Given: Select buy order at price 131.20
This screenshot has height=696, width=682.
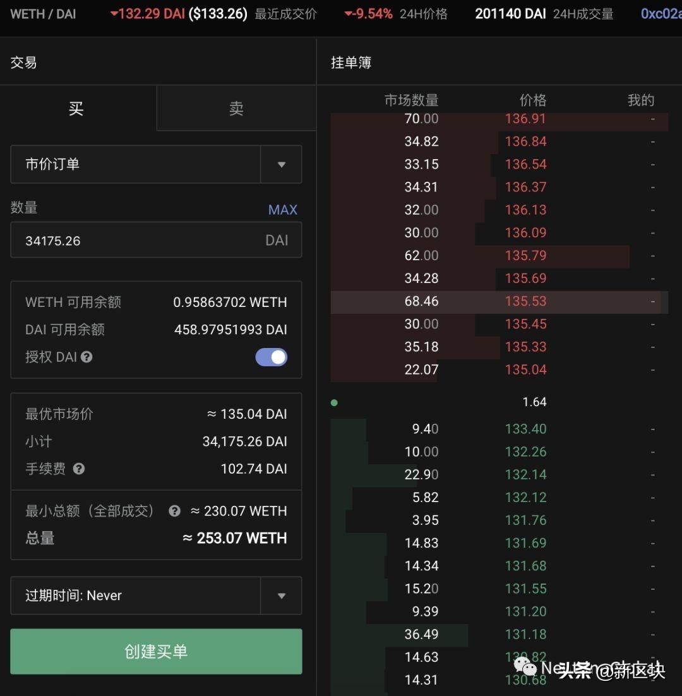Looking at the screenshot, I should coord(500,611).
